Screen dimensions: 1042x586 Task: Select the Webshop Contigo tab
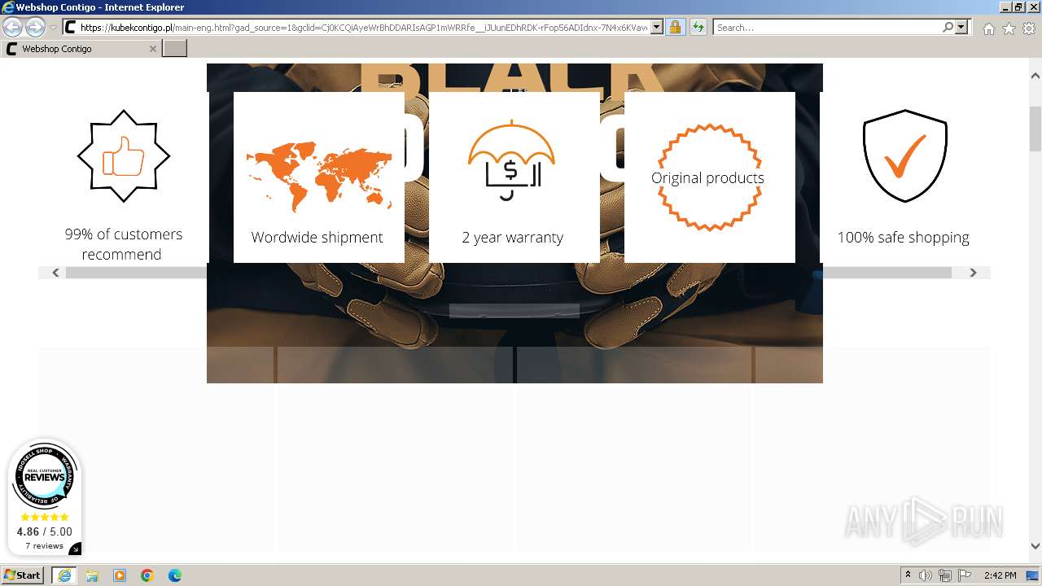(80, 49)
